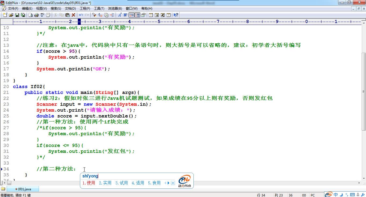
Task: Toggle line numbers display button
Action: 137,15
